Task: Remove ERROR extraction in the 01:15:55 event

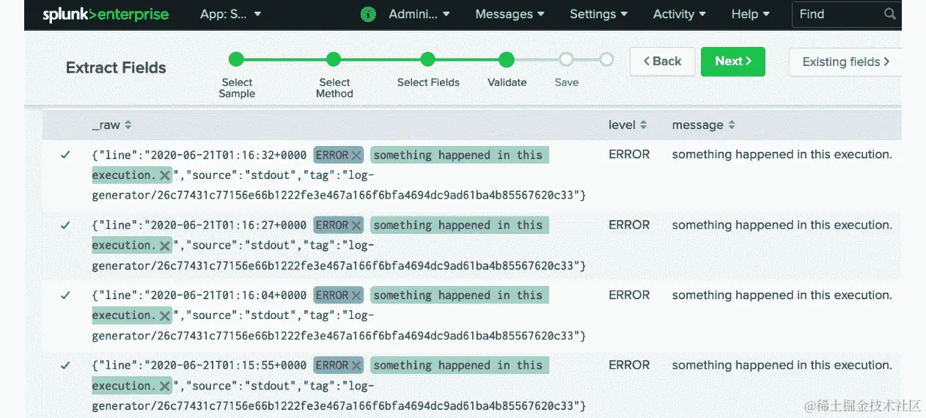Action: coord(356,366)
